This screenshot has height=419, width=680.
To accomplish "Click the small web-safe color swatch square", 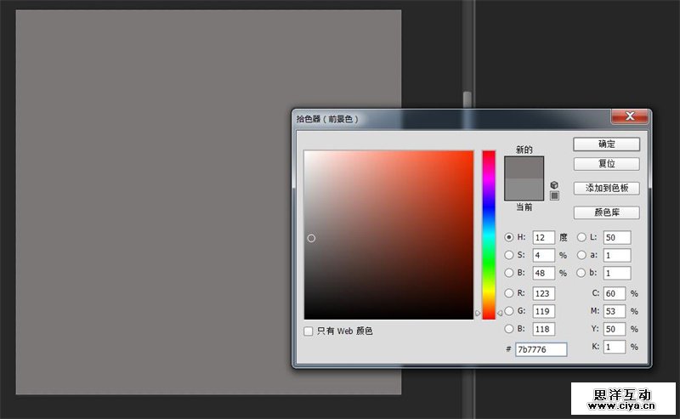I will (554, 195).
